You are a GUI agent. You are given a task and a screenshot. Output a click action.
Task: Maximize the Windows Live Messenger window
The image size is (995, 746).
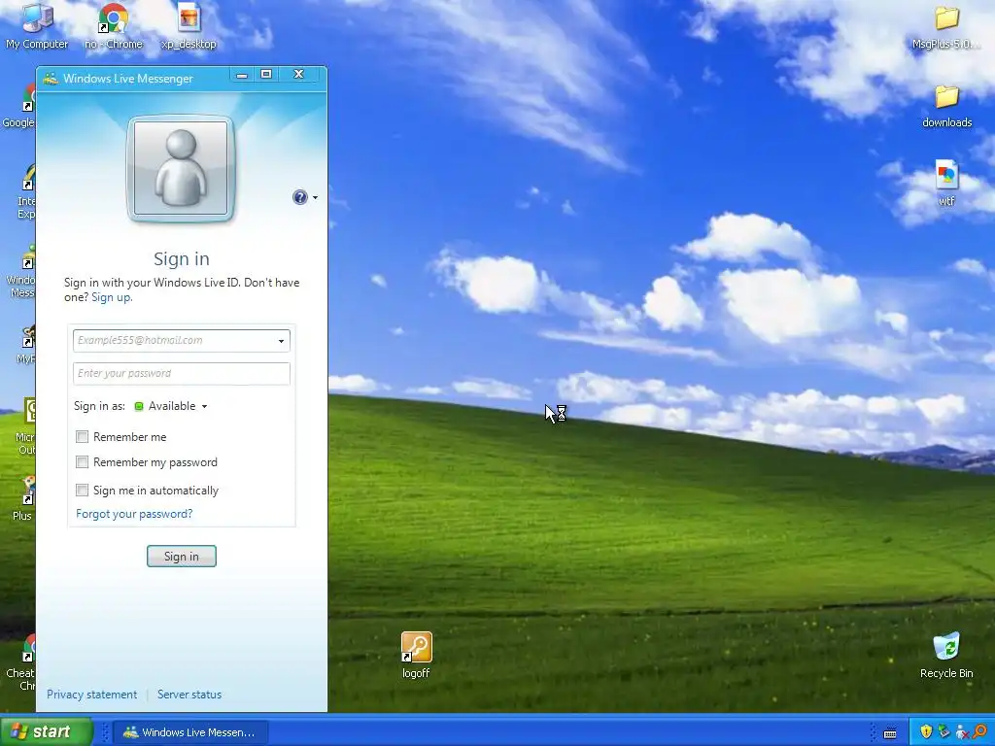pos(266,75)
